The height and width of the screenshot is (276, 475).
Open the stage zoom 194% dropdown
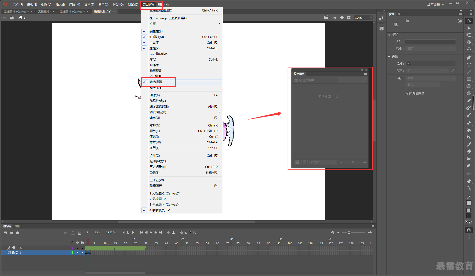pos(371,18)
